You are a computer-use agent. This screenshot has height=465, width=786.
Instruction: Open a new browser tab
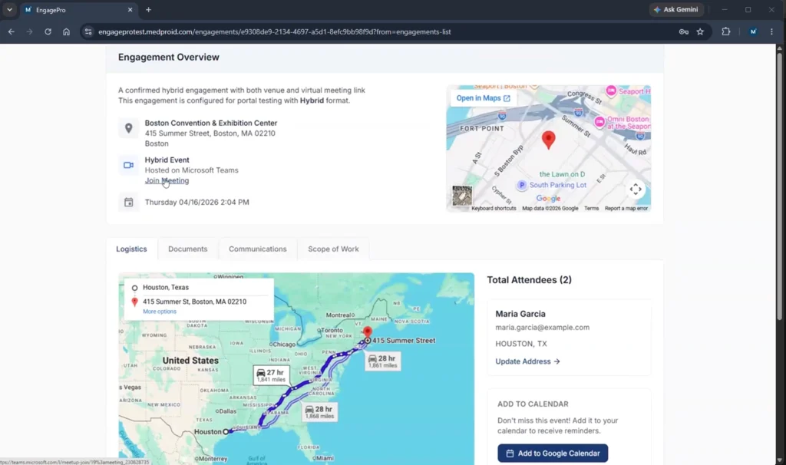[148, 9]
